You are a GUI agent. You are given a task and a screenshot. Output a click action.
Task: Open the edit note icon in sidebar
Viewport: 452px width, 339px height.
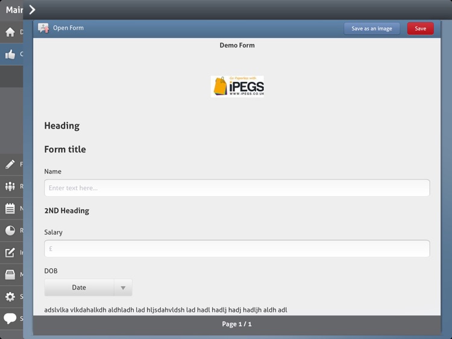[x=10, y=253]
